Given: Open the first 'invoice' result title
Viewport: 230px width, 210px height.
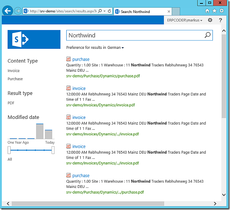Looking at the screenshot, I should point(79,88).
